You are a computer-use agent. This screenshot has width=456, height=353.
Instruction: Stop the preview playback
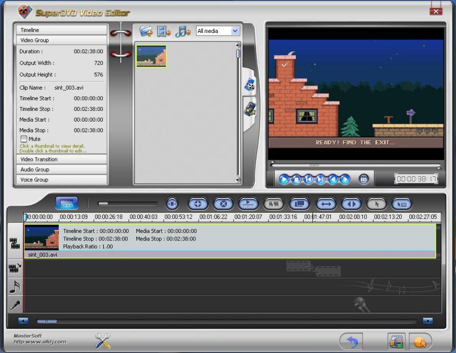point(296,179)
